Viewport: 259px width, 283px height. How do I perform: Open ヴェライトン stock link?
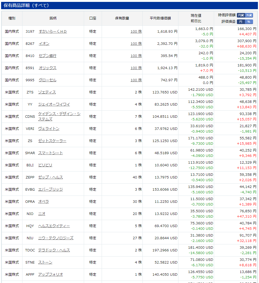click(49, 129)
